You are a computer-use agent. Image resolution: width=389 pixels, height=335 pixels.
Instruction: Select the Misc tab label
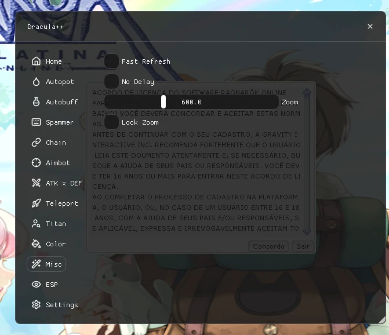[x=53, y=264]
